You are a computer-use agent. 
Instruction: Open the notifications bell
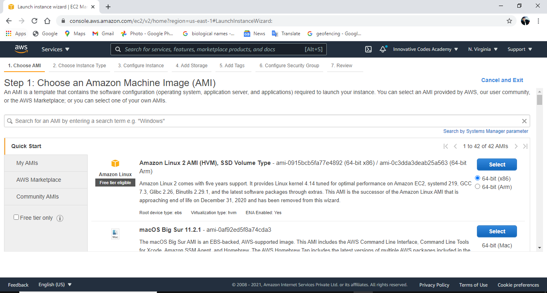(383, 49)
